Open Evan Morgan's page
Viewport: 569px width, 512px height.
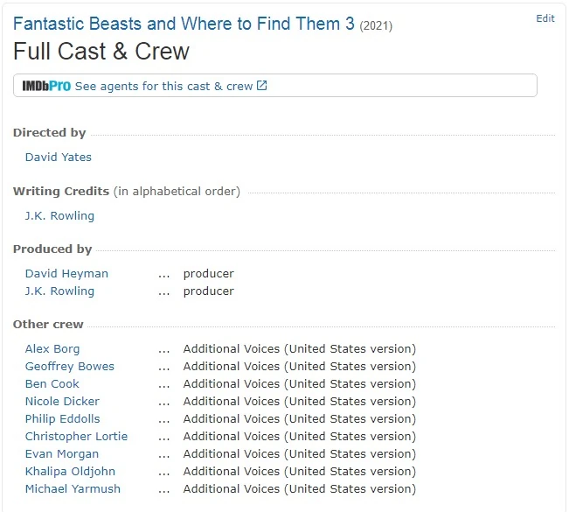coord(61,454)
